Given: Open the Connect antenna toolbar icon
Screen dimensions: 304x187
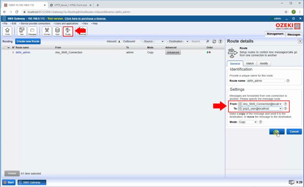Looking at the screenshot, I should point(47,31).
